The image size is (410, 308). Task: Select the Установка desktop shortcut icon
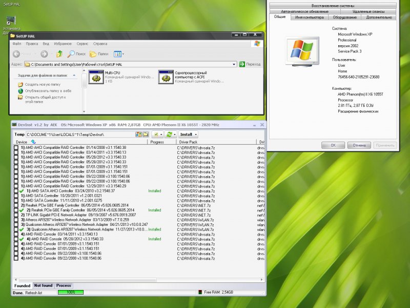click(x=11, y=21)
